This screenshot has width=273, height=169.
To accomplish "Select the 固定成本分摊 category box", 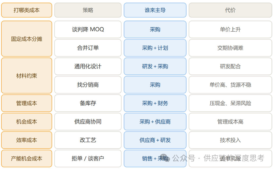I will (27, 39).
